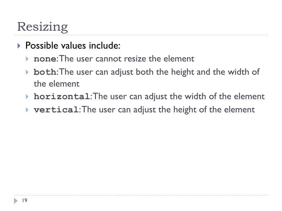Click 'The user cannot resize the element' text

[x=127, y=59]
